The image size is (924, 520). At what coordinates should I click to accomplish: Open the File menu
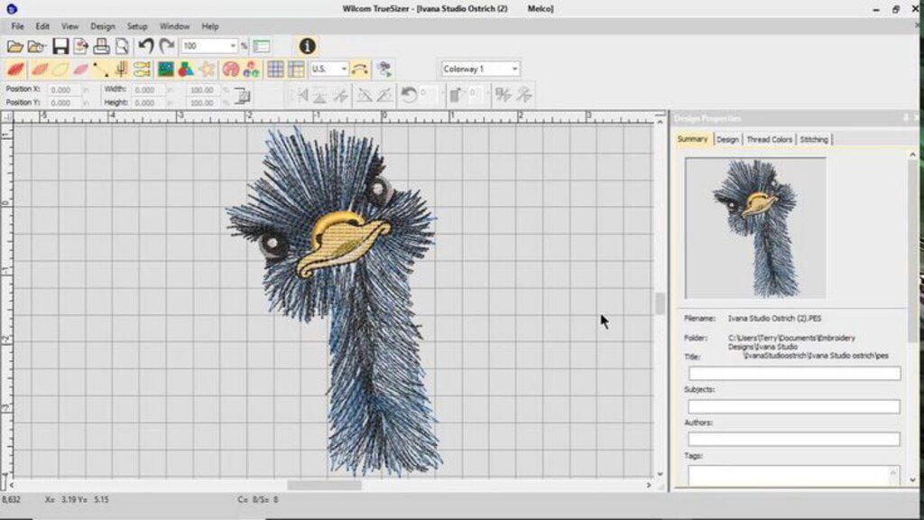[x=18, y=26]
